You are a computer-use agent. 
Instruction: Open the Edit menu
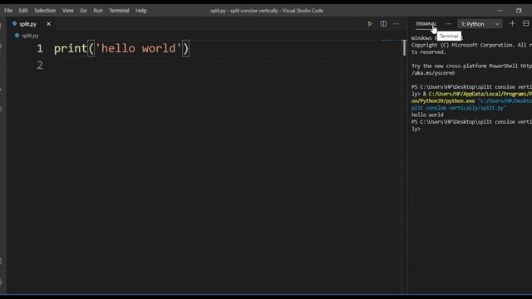[23, 11]
